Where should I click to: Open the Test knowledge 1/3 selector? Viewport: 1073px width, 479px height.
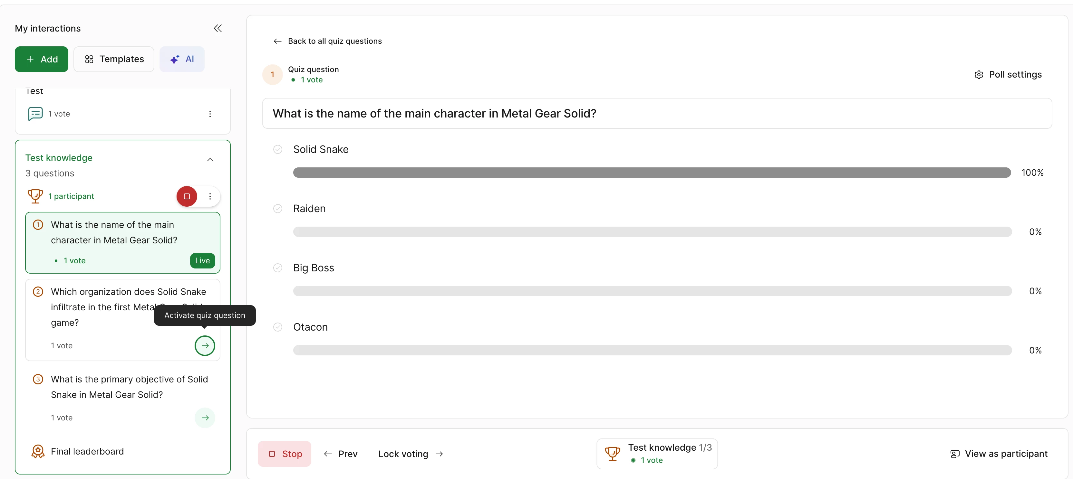(657, 454)
